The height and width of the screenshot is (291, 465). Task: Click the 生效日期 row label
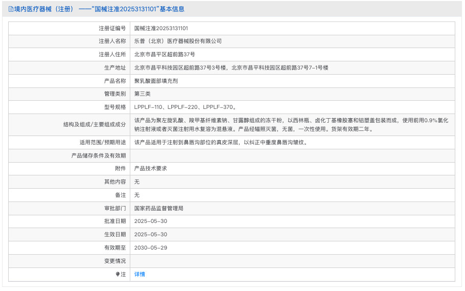tap(114, 235)
